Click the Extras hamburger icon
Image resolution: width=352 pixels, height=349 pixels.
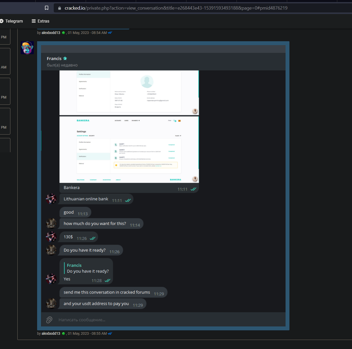(x=34, y=21)
